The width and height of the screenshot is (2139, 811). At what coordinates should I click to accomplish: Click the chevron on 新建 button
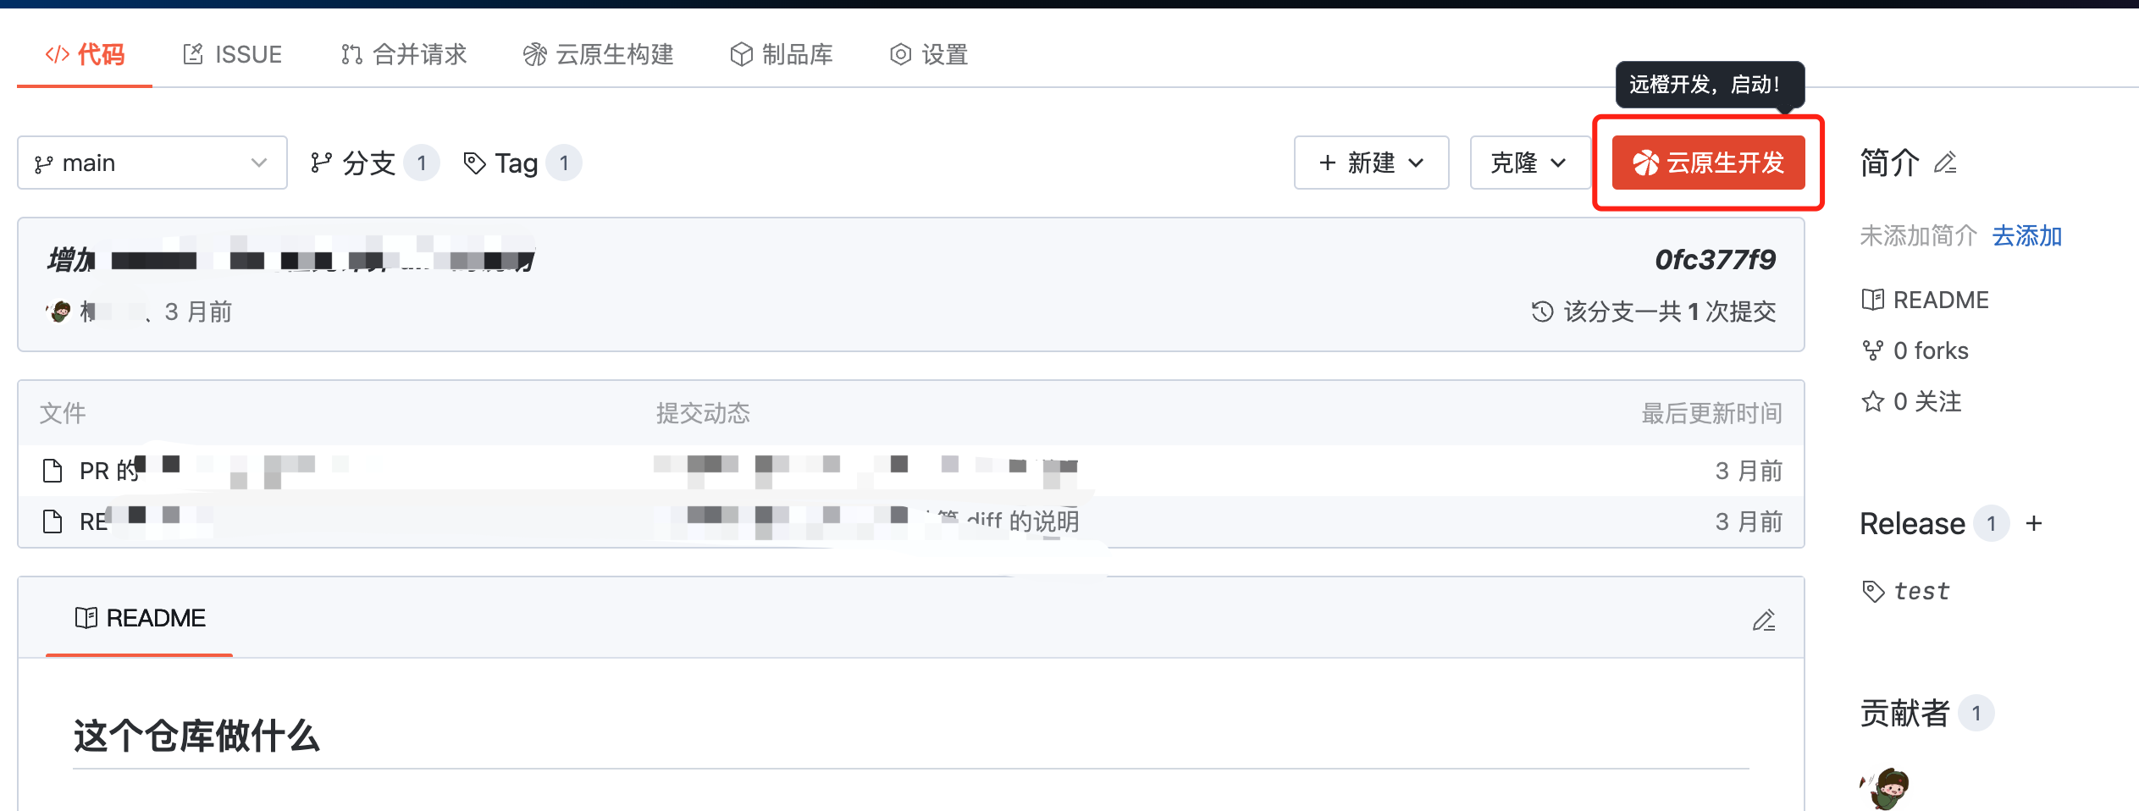pyautogui.click(x=1416, y=163)
